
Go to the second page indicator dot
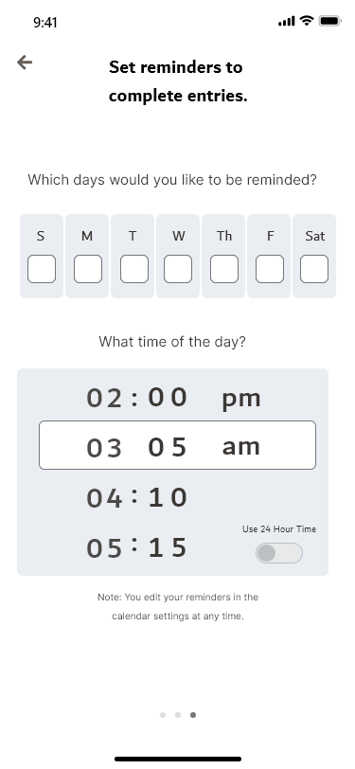point(178,715)
